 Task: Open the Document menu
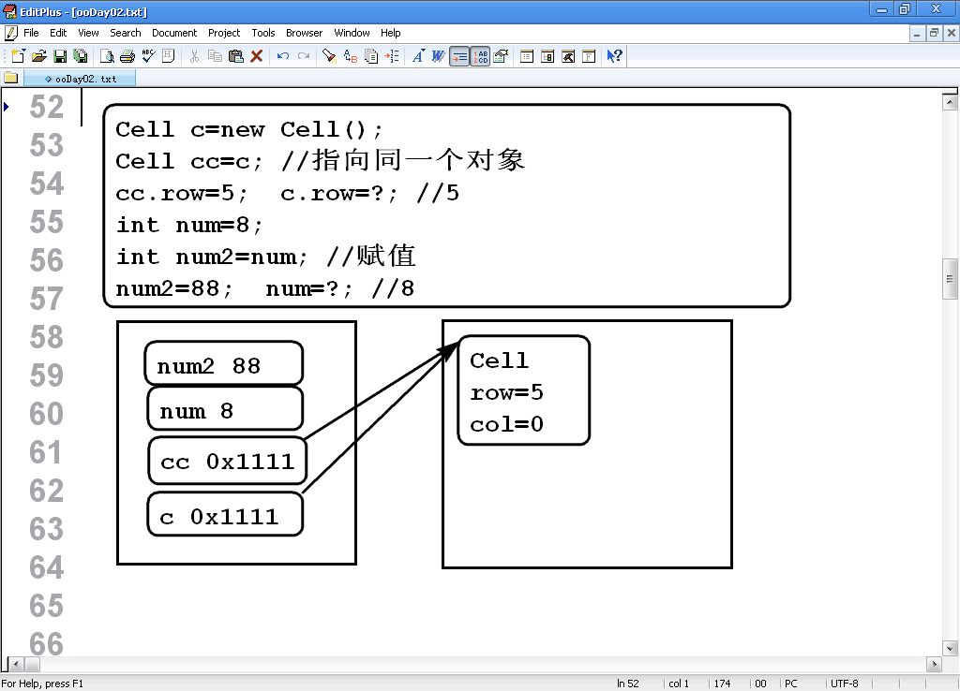coord(174,33)
